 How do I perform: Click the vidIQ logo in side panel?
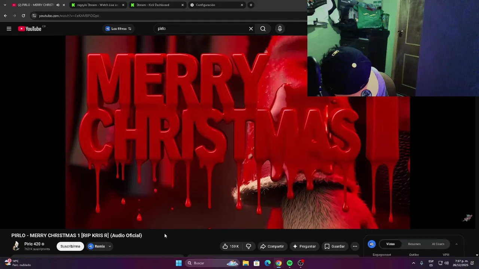pos(372,244)
